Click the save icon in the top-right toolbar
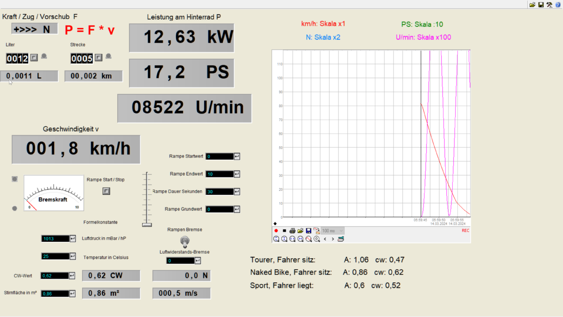 (x=541, y=5)
